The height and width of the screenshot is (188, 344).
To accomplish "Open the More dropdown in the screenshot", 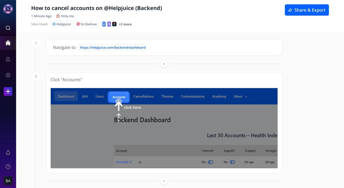I will click(x=241, y=96).
